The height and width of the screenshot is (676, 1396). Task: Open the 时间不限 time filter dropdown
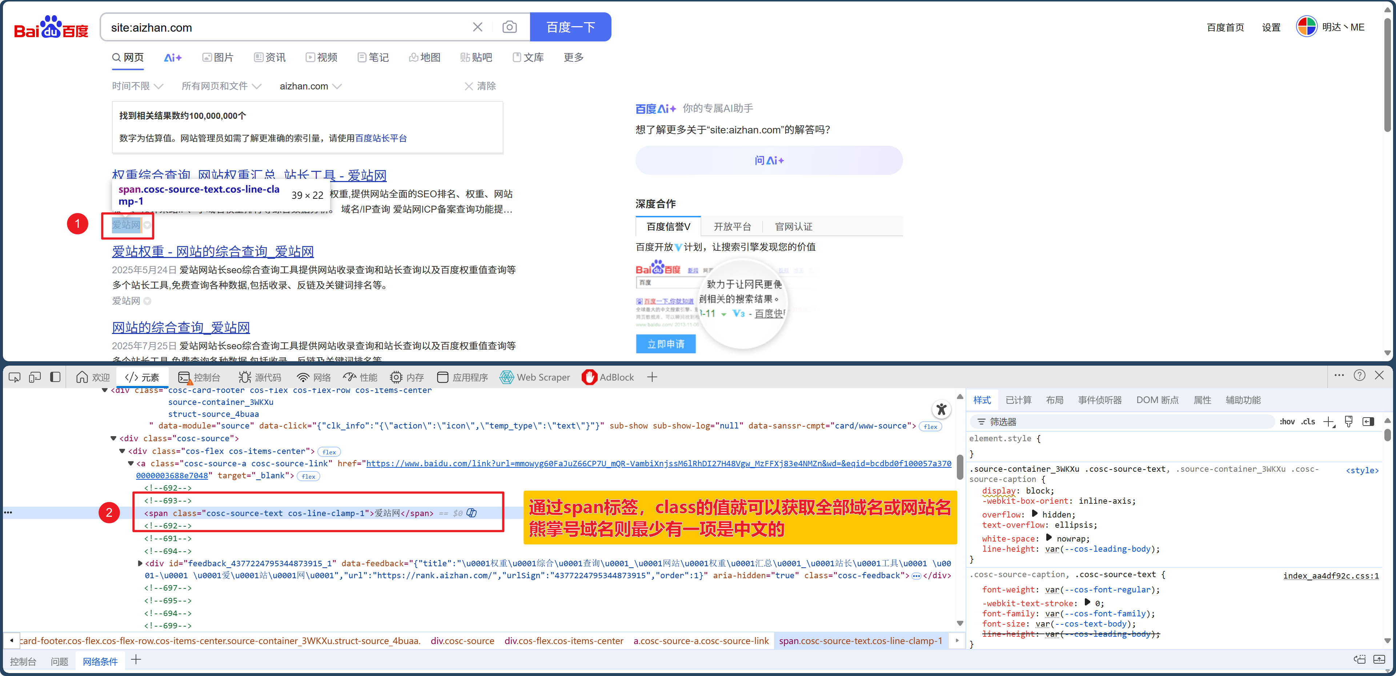coord(138,86)
